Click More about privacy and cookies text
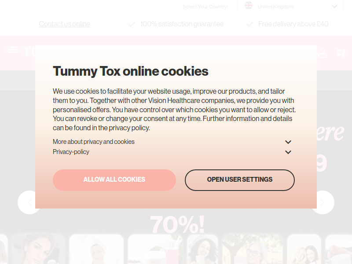352x264 pixels. (94, 142)
